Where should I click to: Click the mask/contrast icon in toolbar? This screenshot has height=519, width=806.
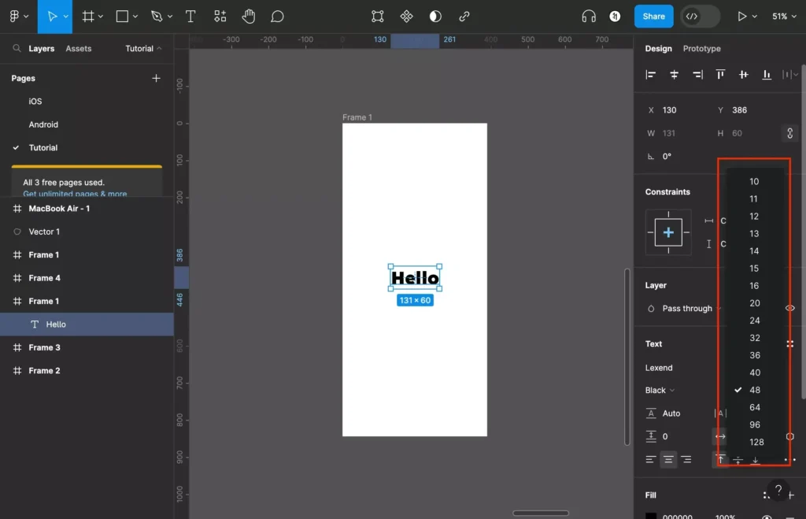pos(435,17)
